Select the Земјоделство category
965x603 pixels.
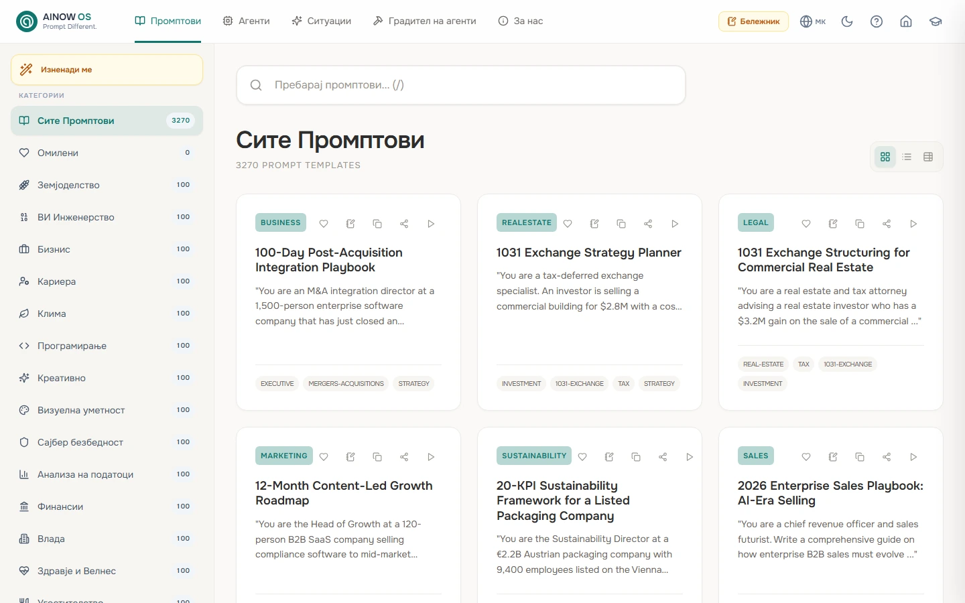pos(107,185)
